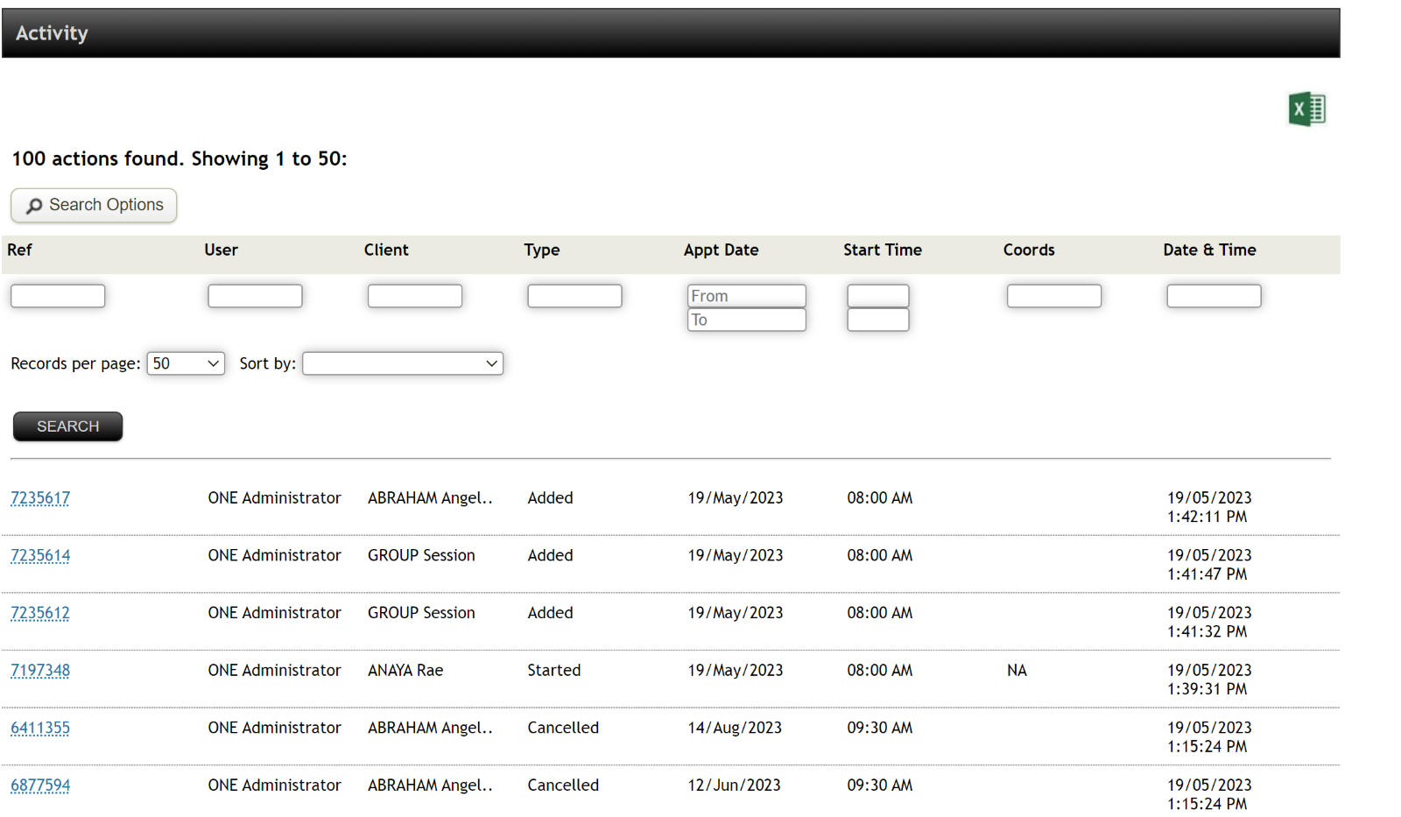This screenshot has width=1401, height=817.
Task: Click the Coords filter field
Action: point(1054,295)
